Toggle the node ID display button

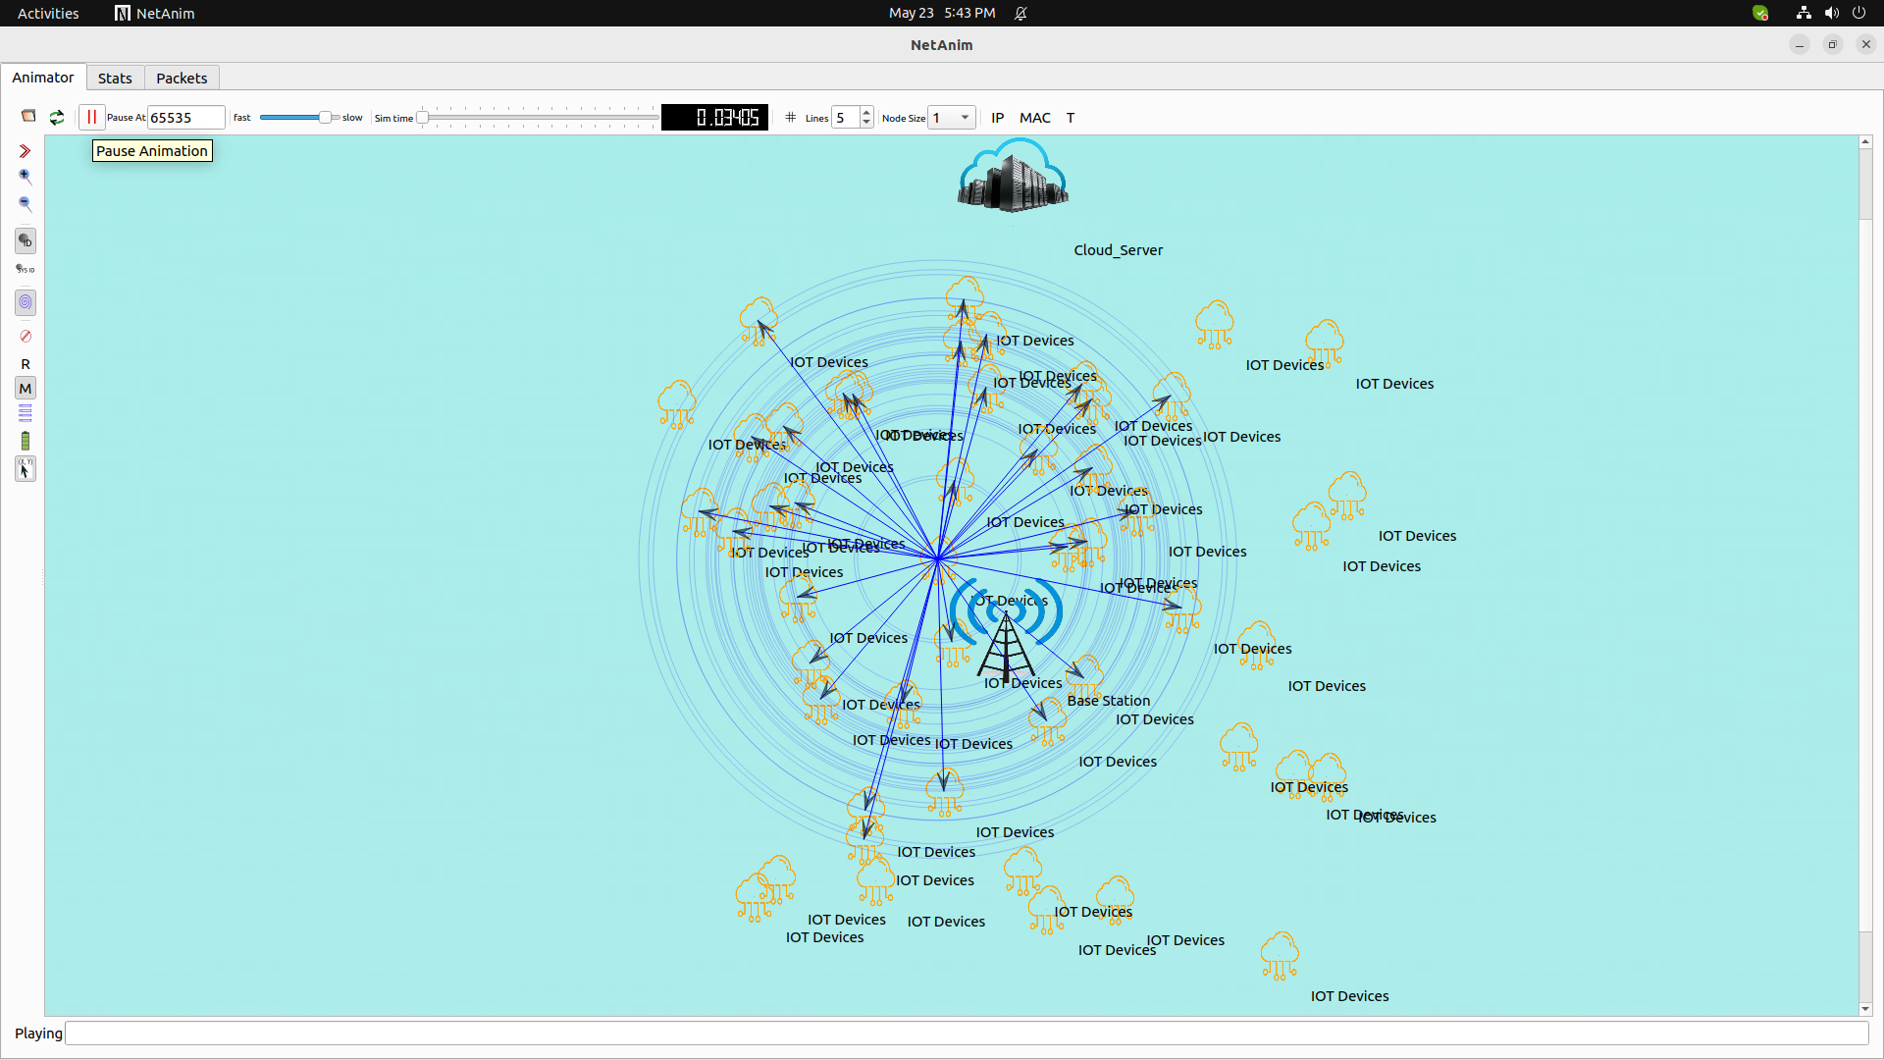[x=26, y=240]
